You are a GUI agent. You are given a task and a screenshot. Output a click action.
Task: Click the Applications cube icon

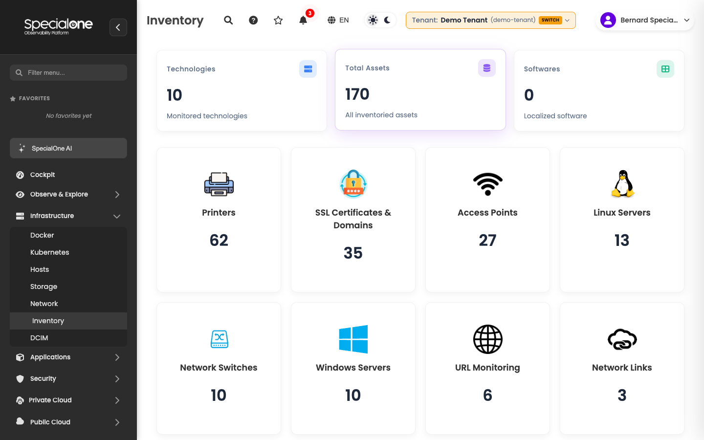click(20, 357)
